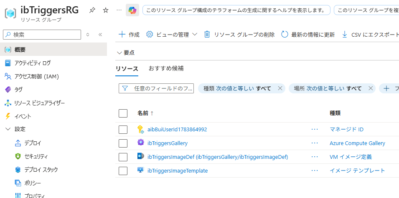Open the ibTriggersGallery resource link
The height and width of the screenshot is (198, 399).
point(168,143)
